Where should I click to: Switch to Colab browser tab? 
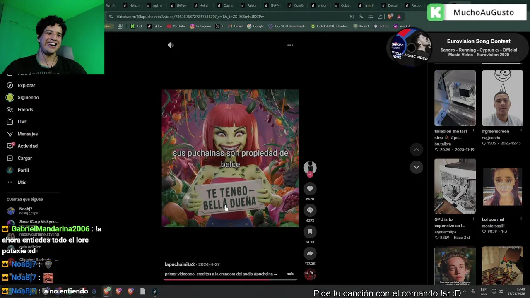[x=343, y=5]
